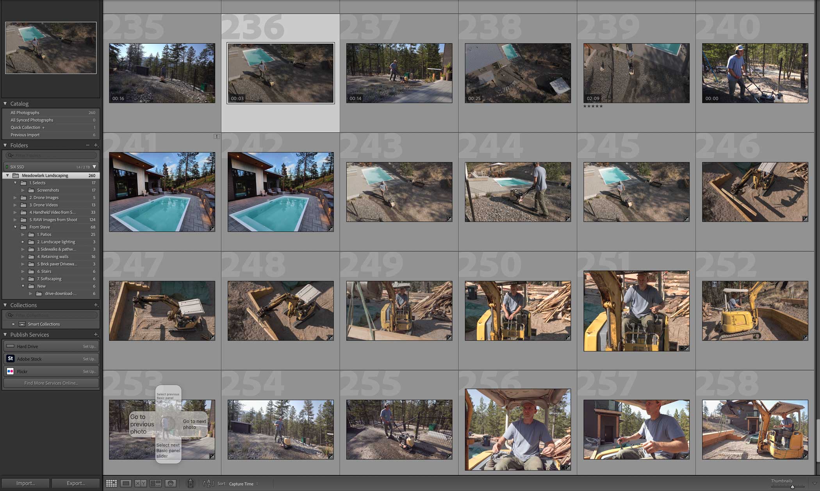Select the Painter spray can tool
The image size is (820, 491).
(x=190, y=484)
